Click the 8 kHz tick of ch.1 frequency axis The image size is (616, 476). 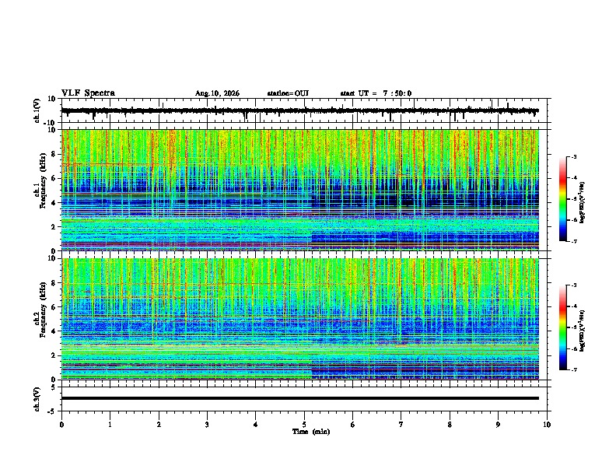(x=54, y=154)
